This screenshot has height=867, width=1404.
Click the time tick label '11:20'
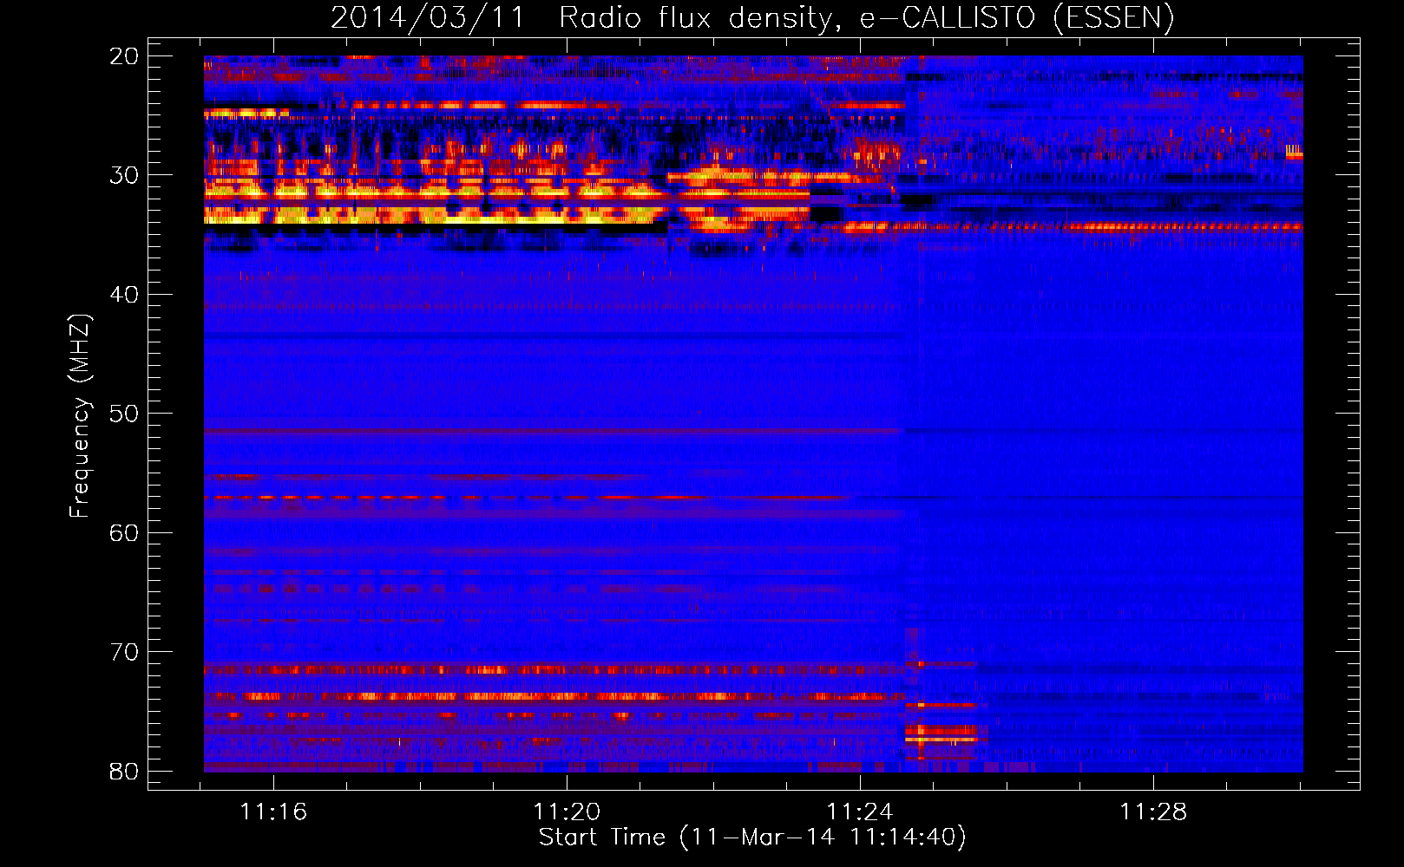click(567, 812)
